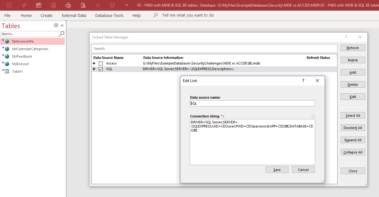Click the Tables pane Search box
Image resolution: width=379 pixels, height=197 pixels.
click(30, 34)
